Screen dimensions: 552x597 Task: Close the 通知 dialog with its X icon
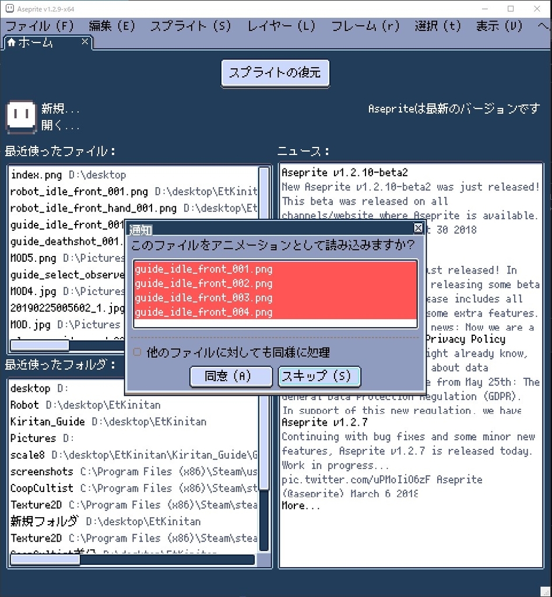pyautogui.click(x=418, y=228)
